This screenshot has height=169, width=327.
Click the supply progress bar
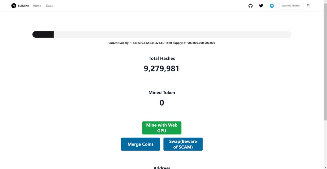(x=162, y=34)
